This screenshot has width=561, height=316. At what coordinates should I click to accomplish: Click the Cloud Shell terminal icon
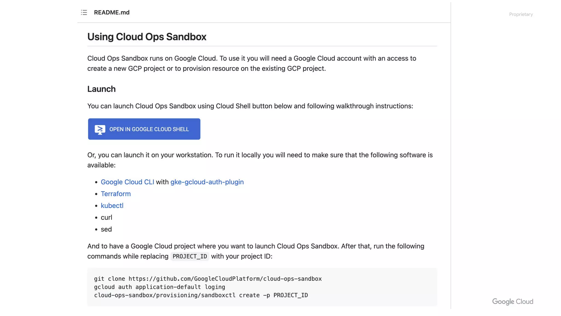100,129
